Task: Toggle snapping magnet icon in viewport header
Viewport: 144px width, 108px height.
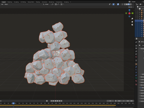Action: pyautogui.click(x=56, y=4)
